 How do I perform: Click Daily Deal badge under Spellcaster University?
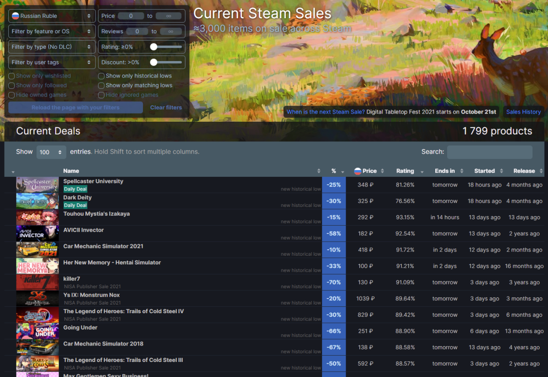coord(75,189)
